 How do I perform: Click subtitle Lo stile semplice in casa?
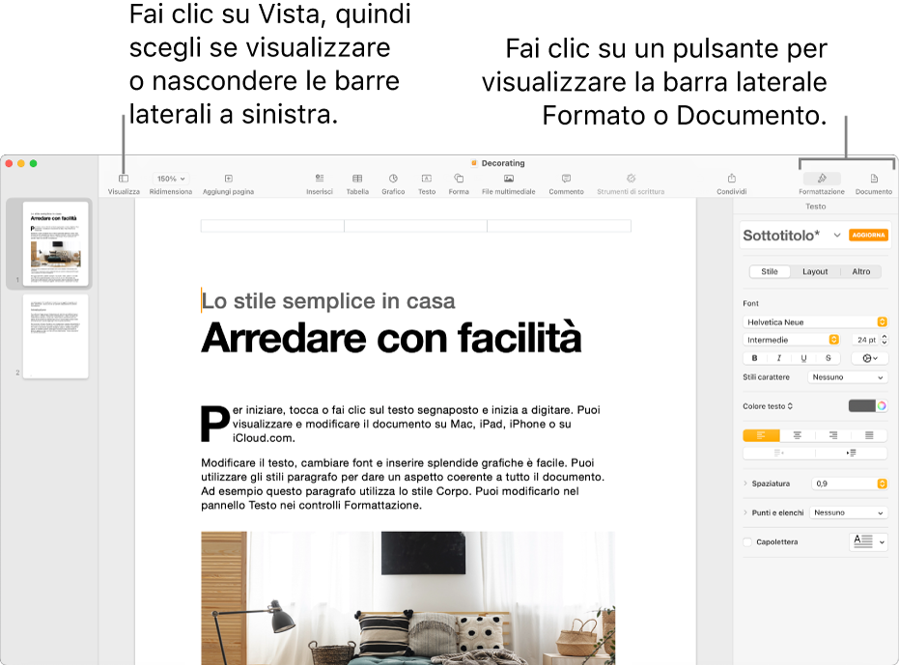point(328,301)
